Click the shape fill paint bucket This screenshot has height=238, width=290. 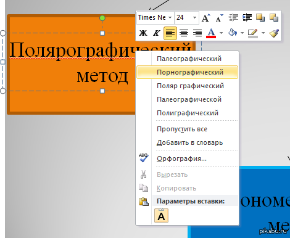233,33
